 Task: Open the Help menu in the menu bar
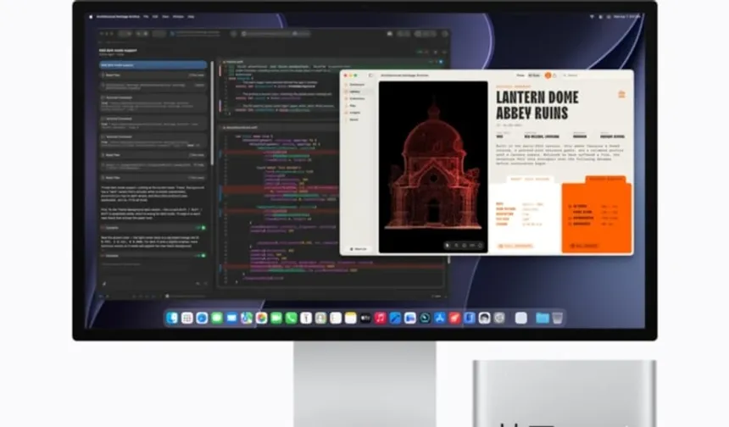click(191, 17)
